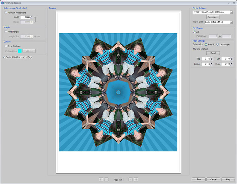This screenshot has height=184, width=237.
Task: Open the Paper Size dropdown
Action: tap(231, 22)
